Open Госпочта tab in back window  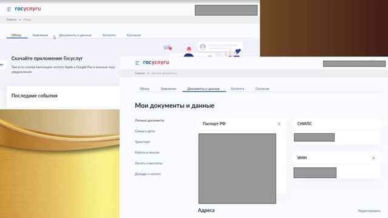click(x=109, y=35)
